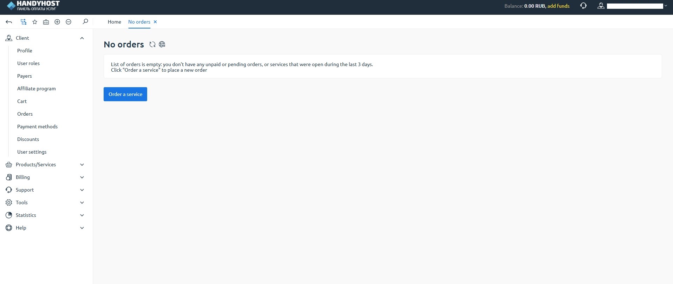The height and width of the screenshot is (284, 673).
Task: Collapse the Client menu section
Action: click(x=82, y=38)
